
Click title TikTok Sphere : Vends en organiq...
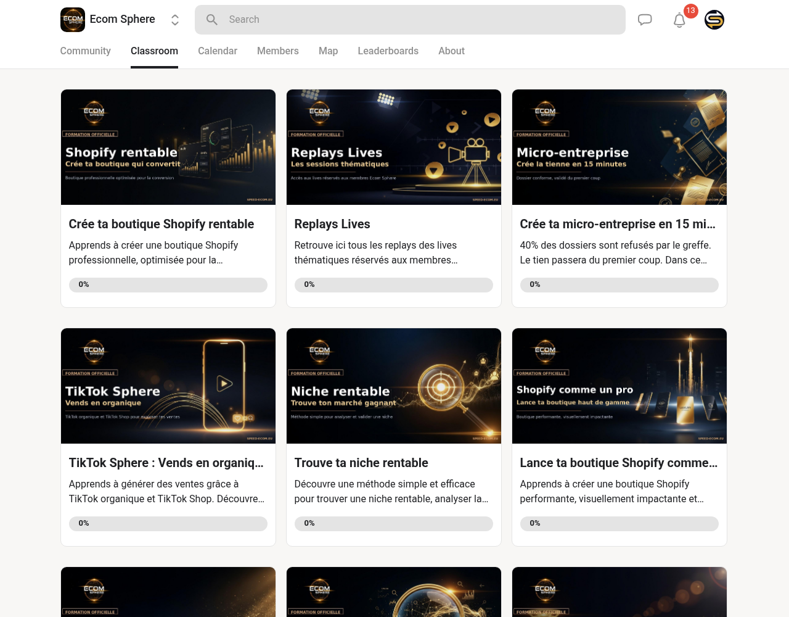(x=166, y=463)
